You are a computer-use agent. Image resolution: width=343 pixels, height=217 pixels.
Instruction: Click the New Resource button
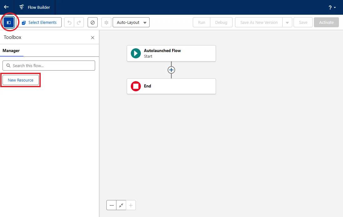tap(21, 80)
